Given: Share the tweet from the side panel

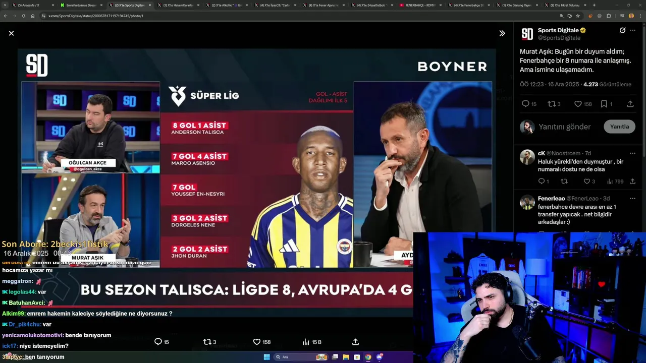Looking at the screenshot, I should click(x=630, y=104).
